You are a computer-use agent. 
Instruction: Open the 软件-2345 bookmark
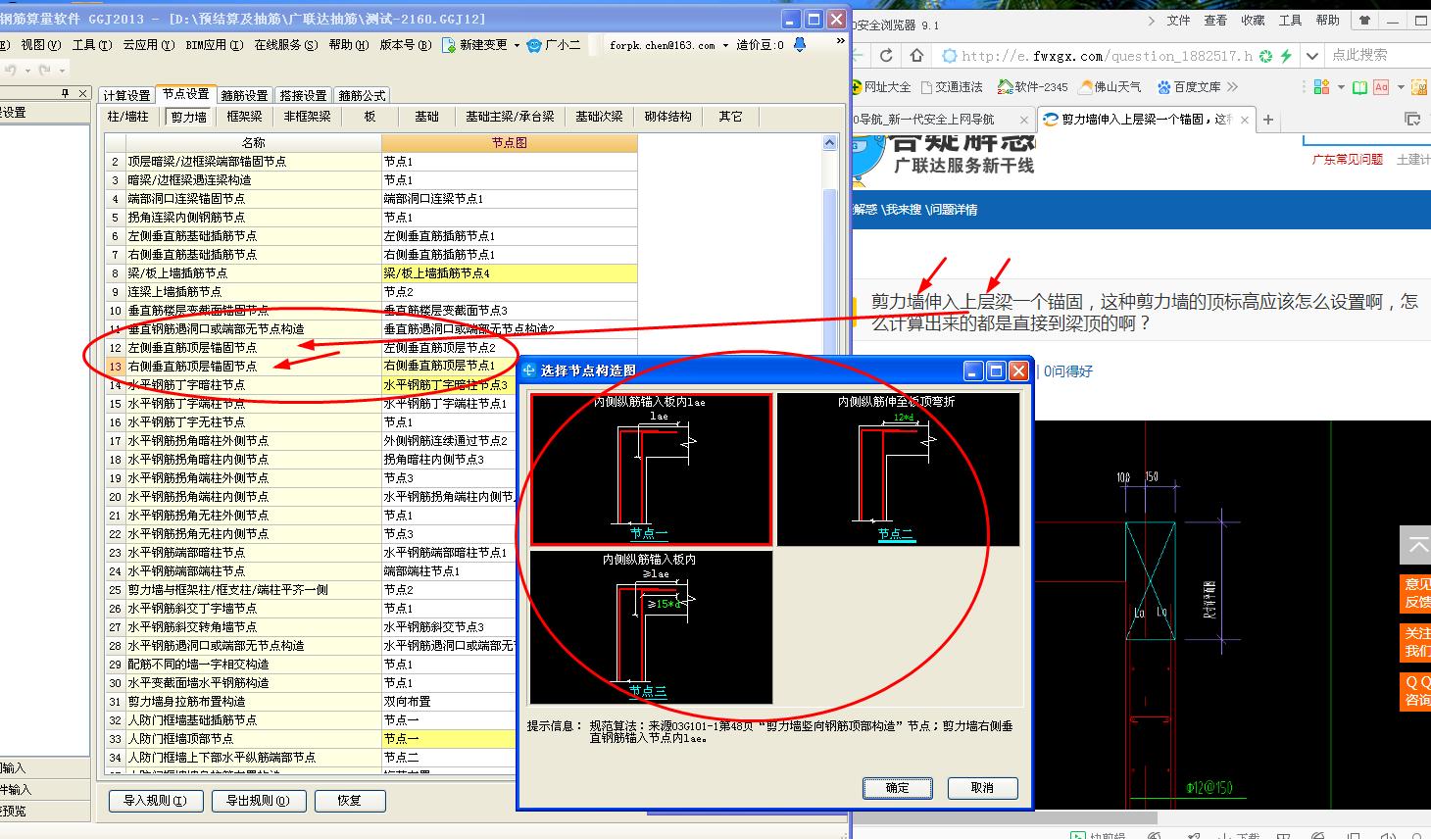(1032, 87)
